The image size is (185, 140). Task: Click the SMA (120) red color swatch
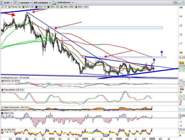(x=76, y=6)
